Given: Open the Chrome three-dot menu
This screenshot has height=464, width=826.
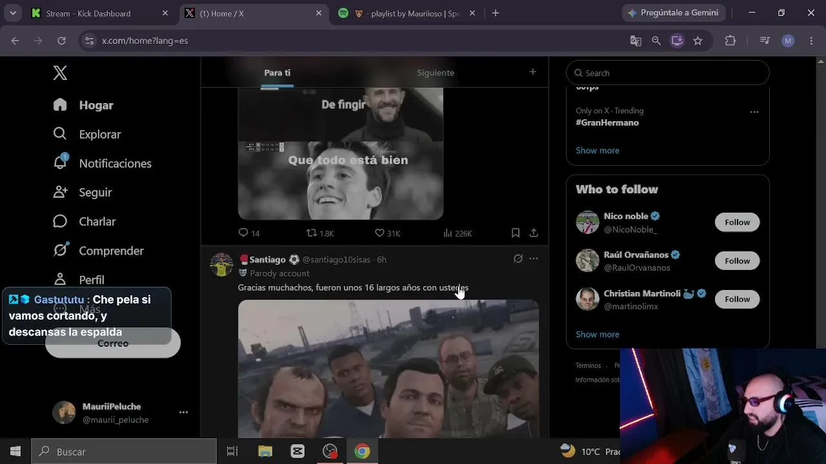Looking at the screenshot, I should (810, 41).
